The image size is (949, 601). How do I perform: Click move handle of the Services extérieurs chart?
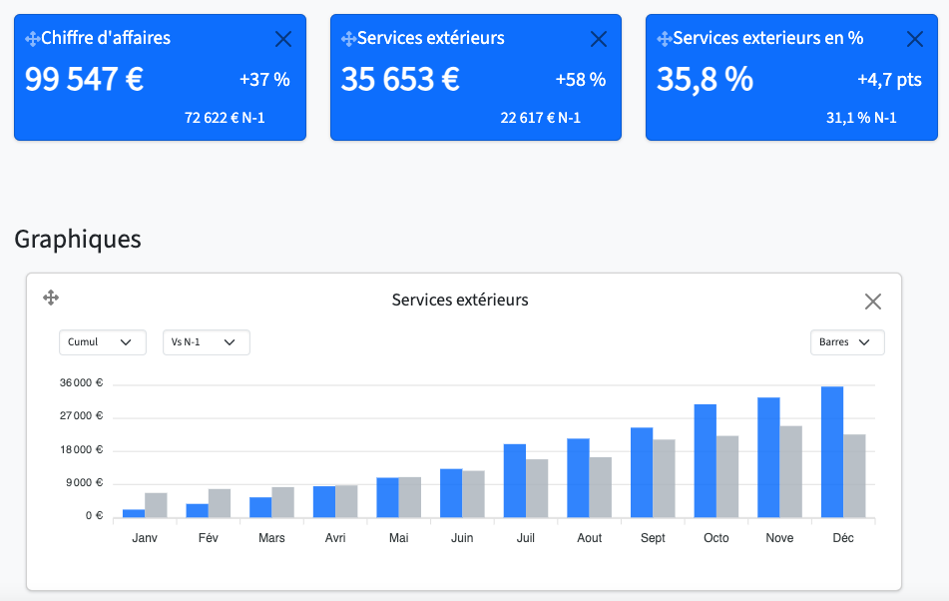tap(51, 298)
